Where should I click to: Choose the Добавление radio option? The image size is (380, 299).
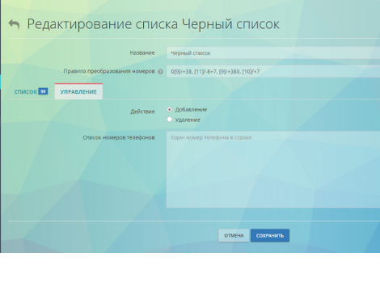(x=170, y=109)
